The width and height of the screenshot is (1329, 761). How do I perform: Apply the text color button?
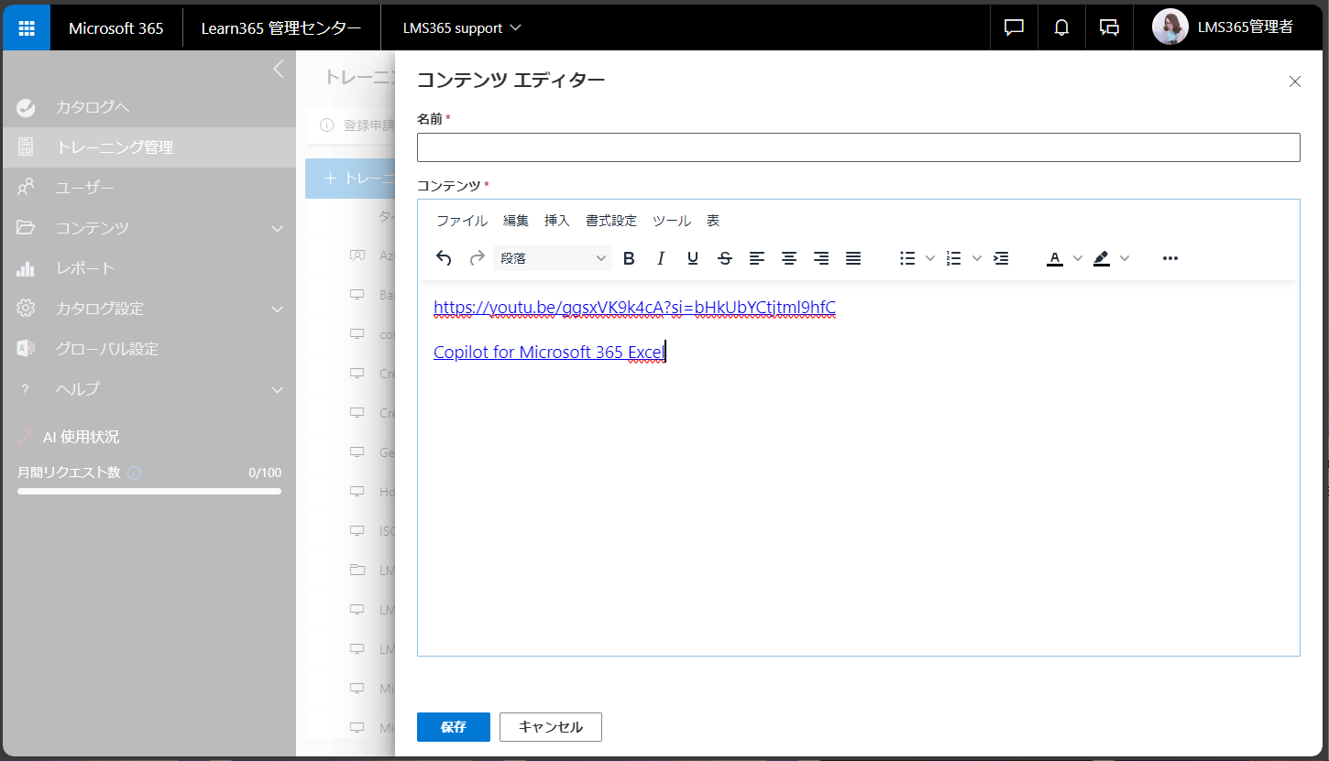(1055, 258)
